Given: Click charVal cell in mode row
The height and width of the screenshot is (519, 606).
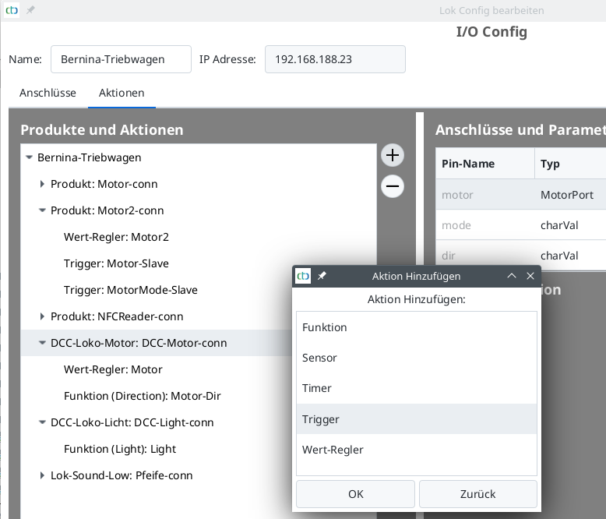Looking at the screenshot, I should point(570,225).
